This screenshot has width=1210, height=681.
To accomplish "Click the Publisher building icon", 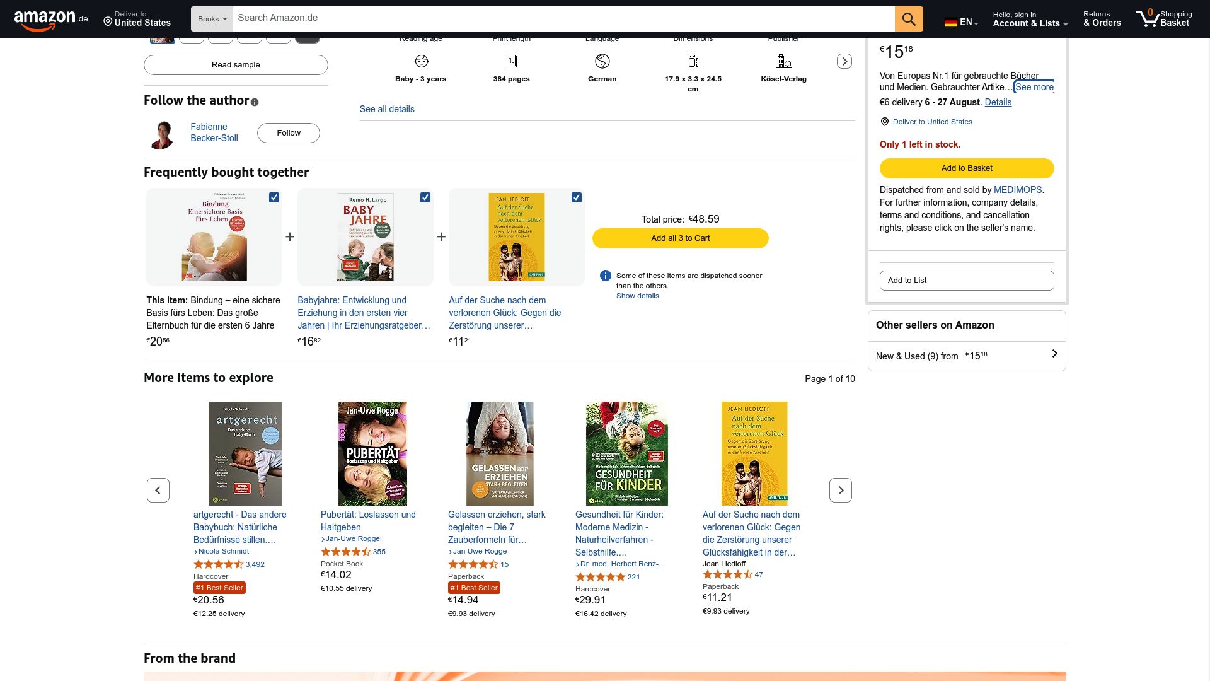I will [x=783, y=61].
